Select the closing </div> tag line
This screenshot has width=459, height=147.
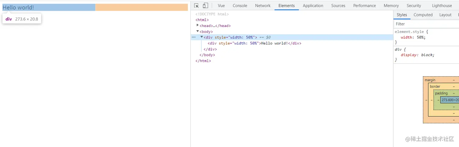[x=210, y=49]
